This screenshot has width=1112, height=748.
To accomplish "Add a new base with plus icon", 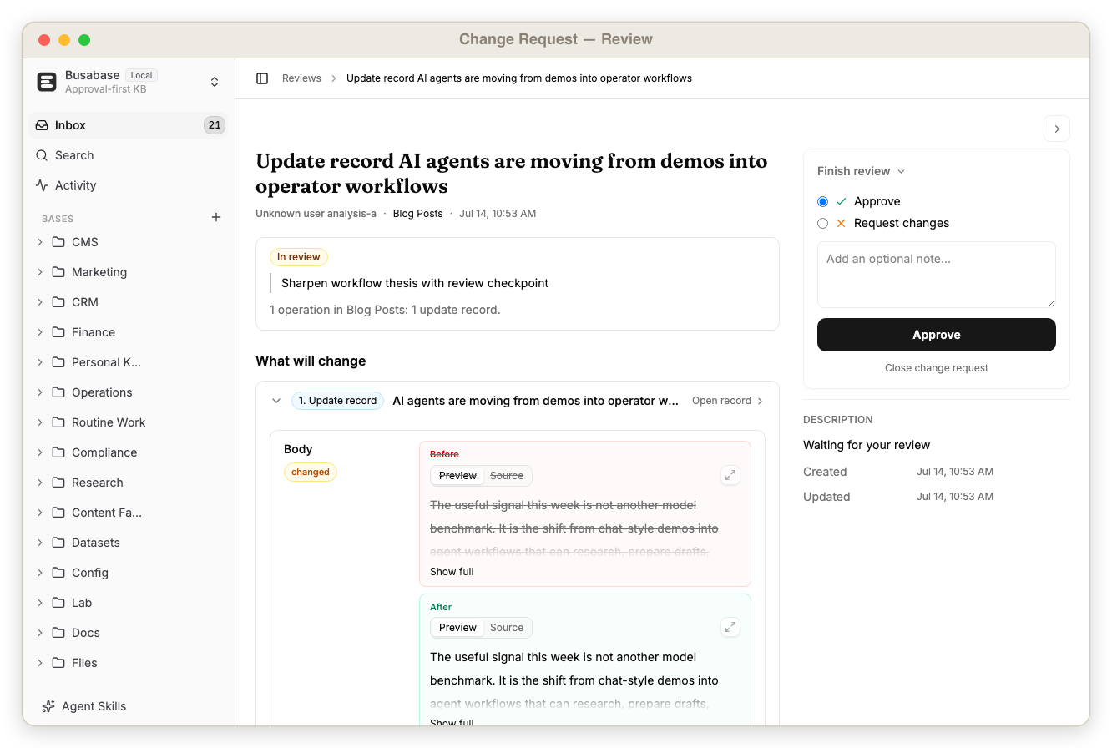I will coord(216,217).
